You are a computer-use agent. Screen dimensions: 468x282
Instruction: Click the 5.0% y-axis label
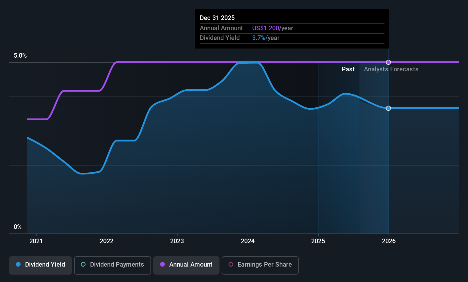coord(20,56)
